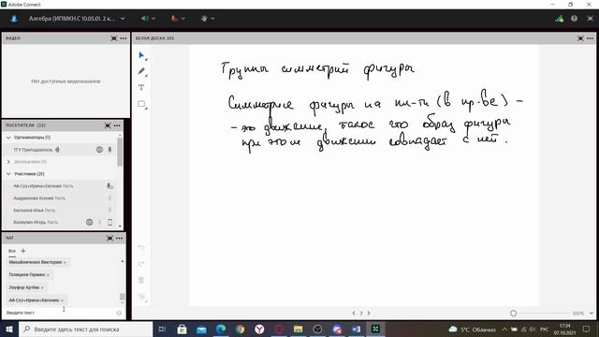This screenshot has height=337, width=599.
Task: Click mobile device icon on last attendee row
Action: click(110, 222)
